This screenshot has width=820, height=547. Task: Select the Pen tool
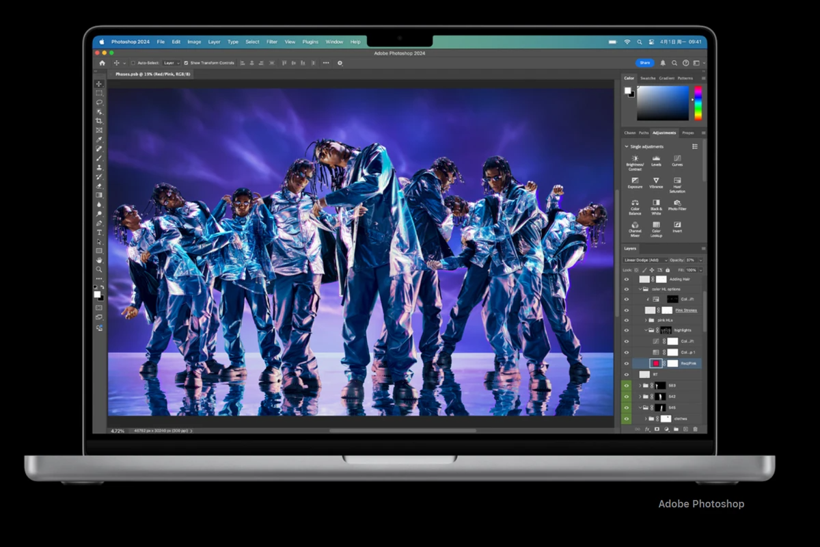[x=99, y=223]
